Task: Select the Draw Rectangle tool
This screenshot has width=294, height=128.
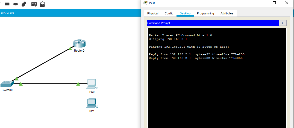Action: pyautogui.click(x=7, y=4)
